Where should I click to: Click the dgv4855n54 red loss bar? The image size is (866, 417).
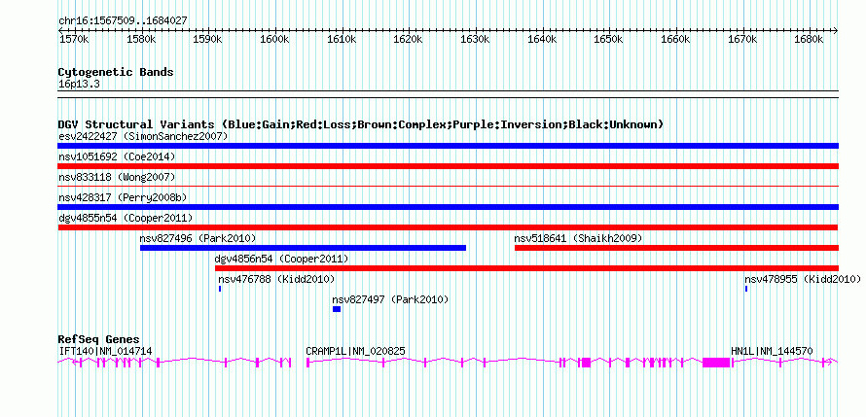click(448, 227)
